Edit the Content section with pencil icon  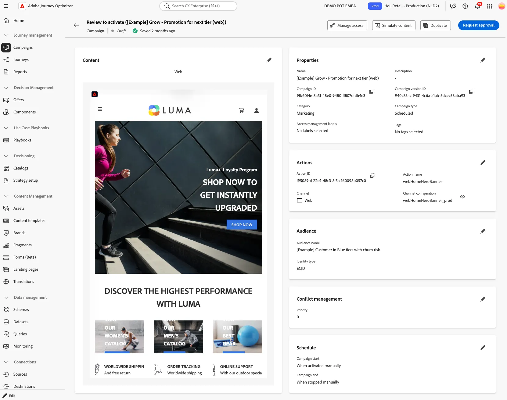(x=269, y=60)
